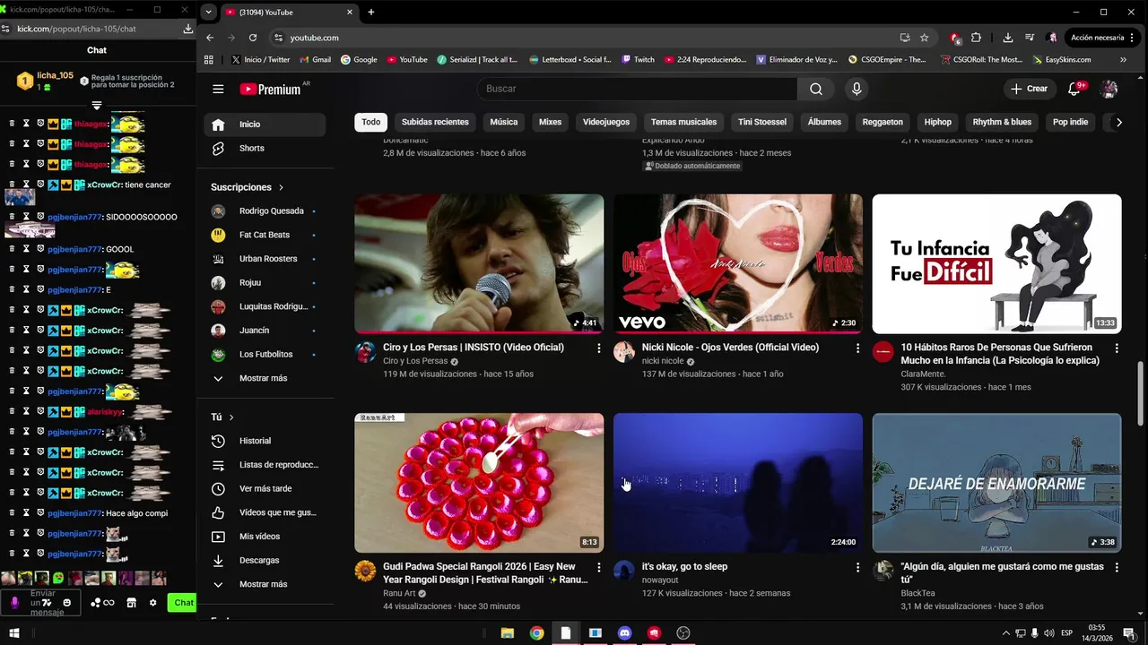Open emoji picker in Kick chat
The height and width of the screenshot is (645, 1148).
point(66,603)
